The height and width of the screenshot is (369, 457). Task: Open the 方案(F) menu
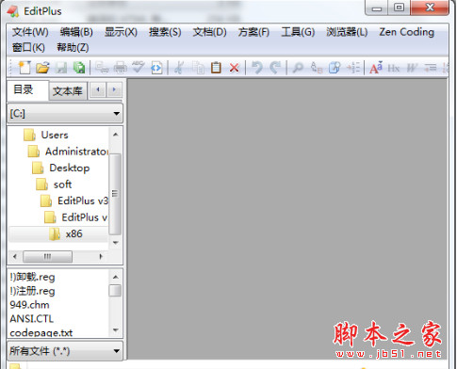coord(253,32)
